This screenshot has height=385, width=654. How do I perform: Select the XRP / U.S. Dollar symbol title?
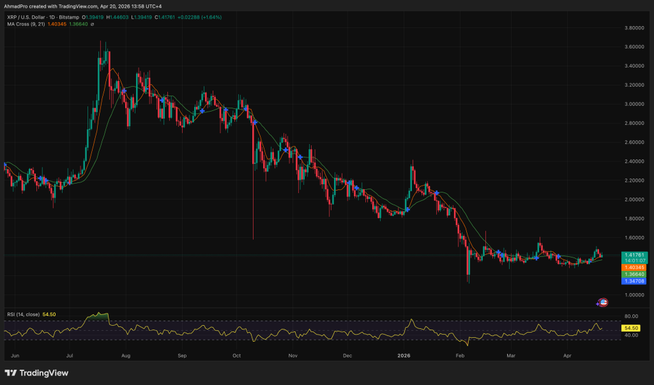pos(26,17)
